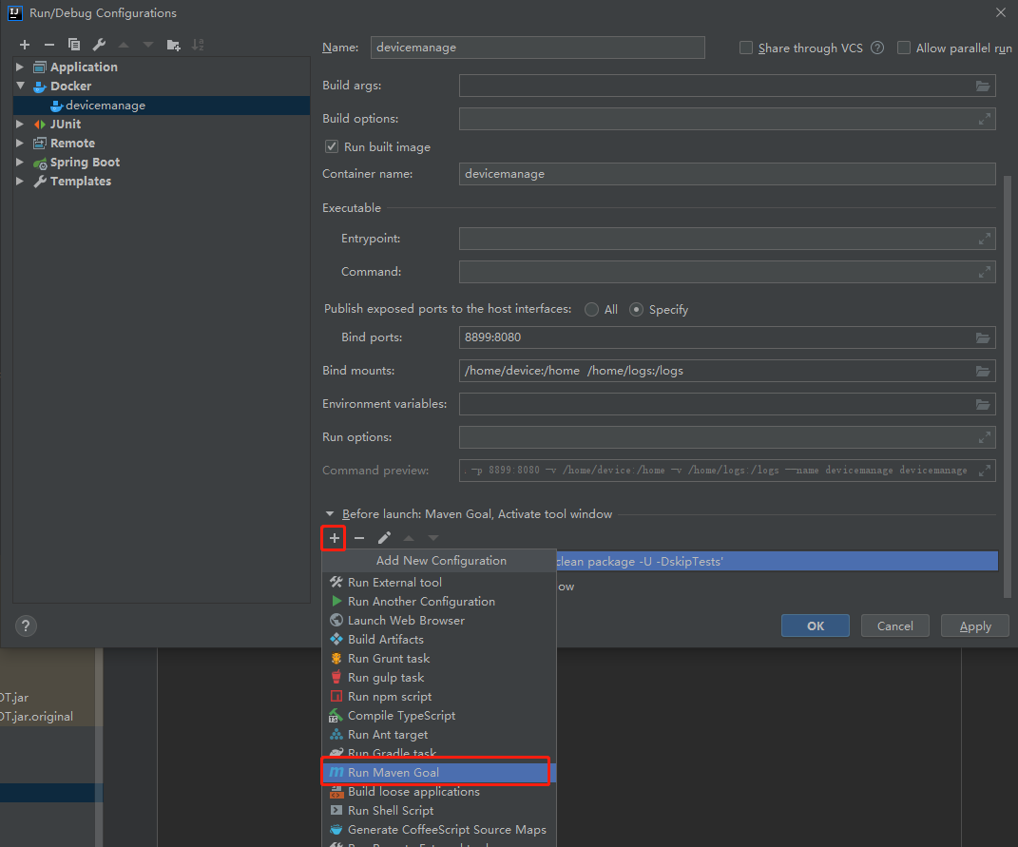Choose Compile TypeScript
This screenshot has width=1018, height=847.
[x=439, y=716]
